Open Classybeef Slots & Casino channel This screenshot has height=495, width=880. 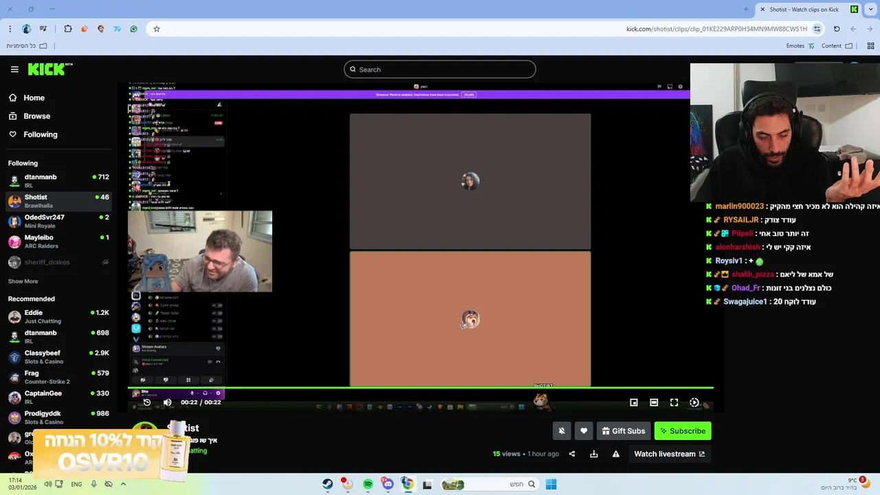point(58,357)
